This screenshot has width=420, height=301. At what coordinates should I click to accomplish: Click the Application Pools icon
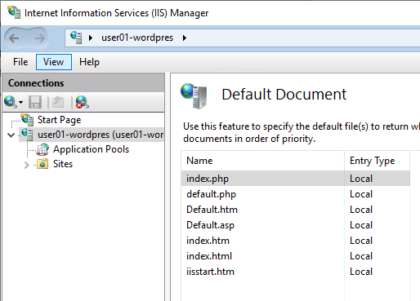[42, 149]
